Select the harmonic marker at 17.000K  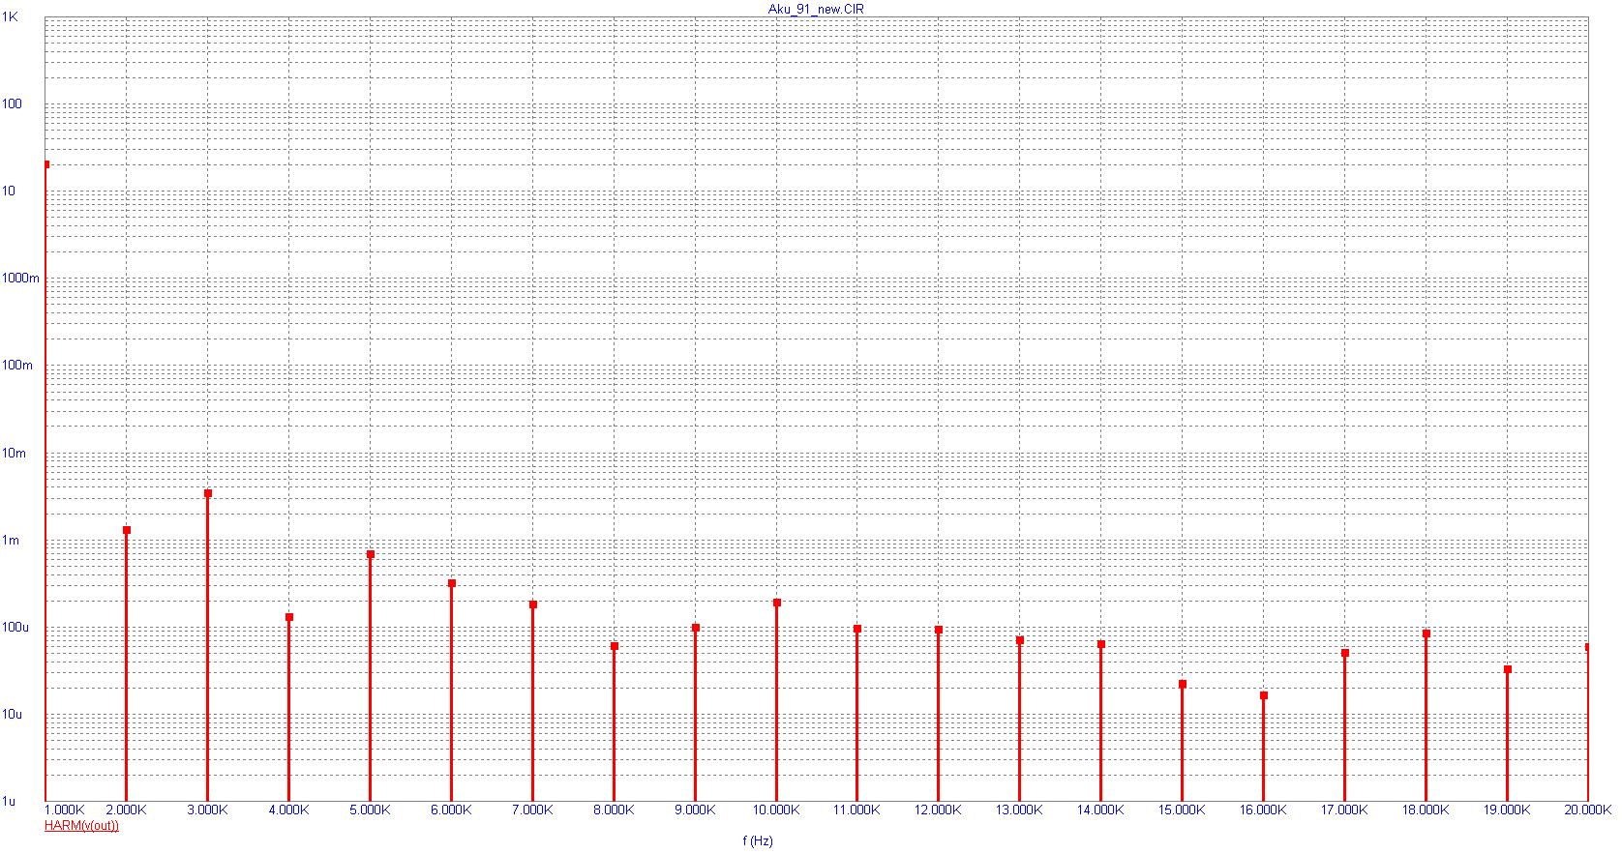[x=1345, y=653]
